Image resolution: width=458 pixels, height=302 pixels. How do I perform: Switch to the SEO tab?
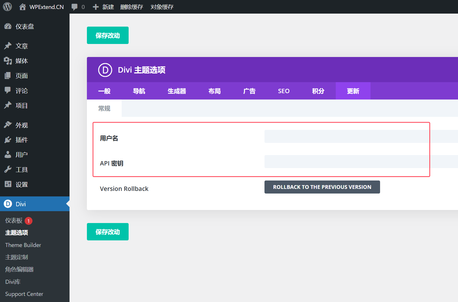[284, 91]
